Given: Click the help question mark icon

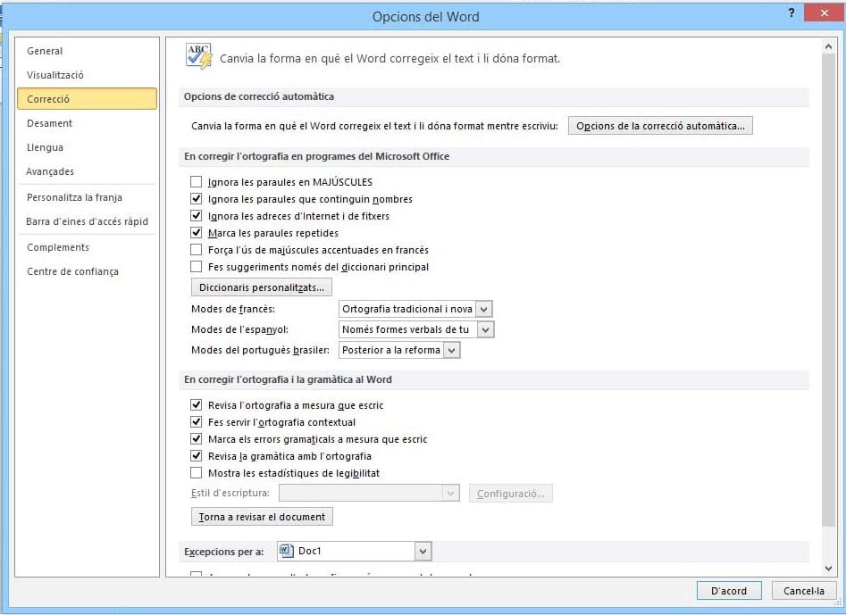Looking at the screenshot, I should (792, 13).
